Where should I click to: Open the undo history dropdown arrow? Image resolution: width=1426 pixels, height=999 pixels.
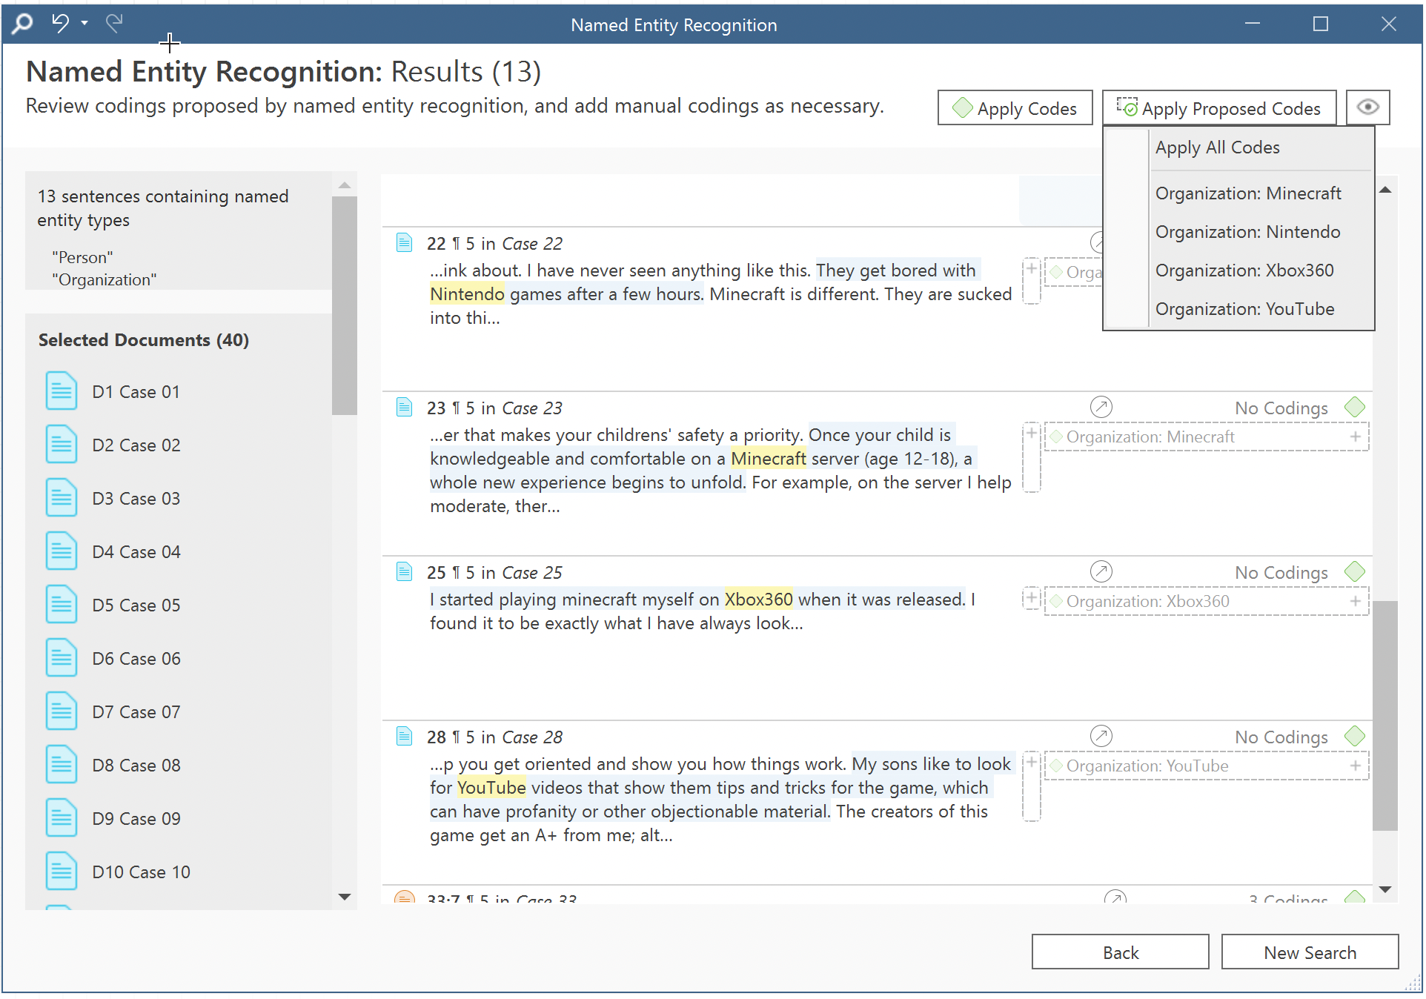pyautogui.click(x=84, y=24)
